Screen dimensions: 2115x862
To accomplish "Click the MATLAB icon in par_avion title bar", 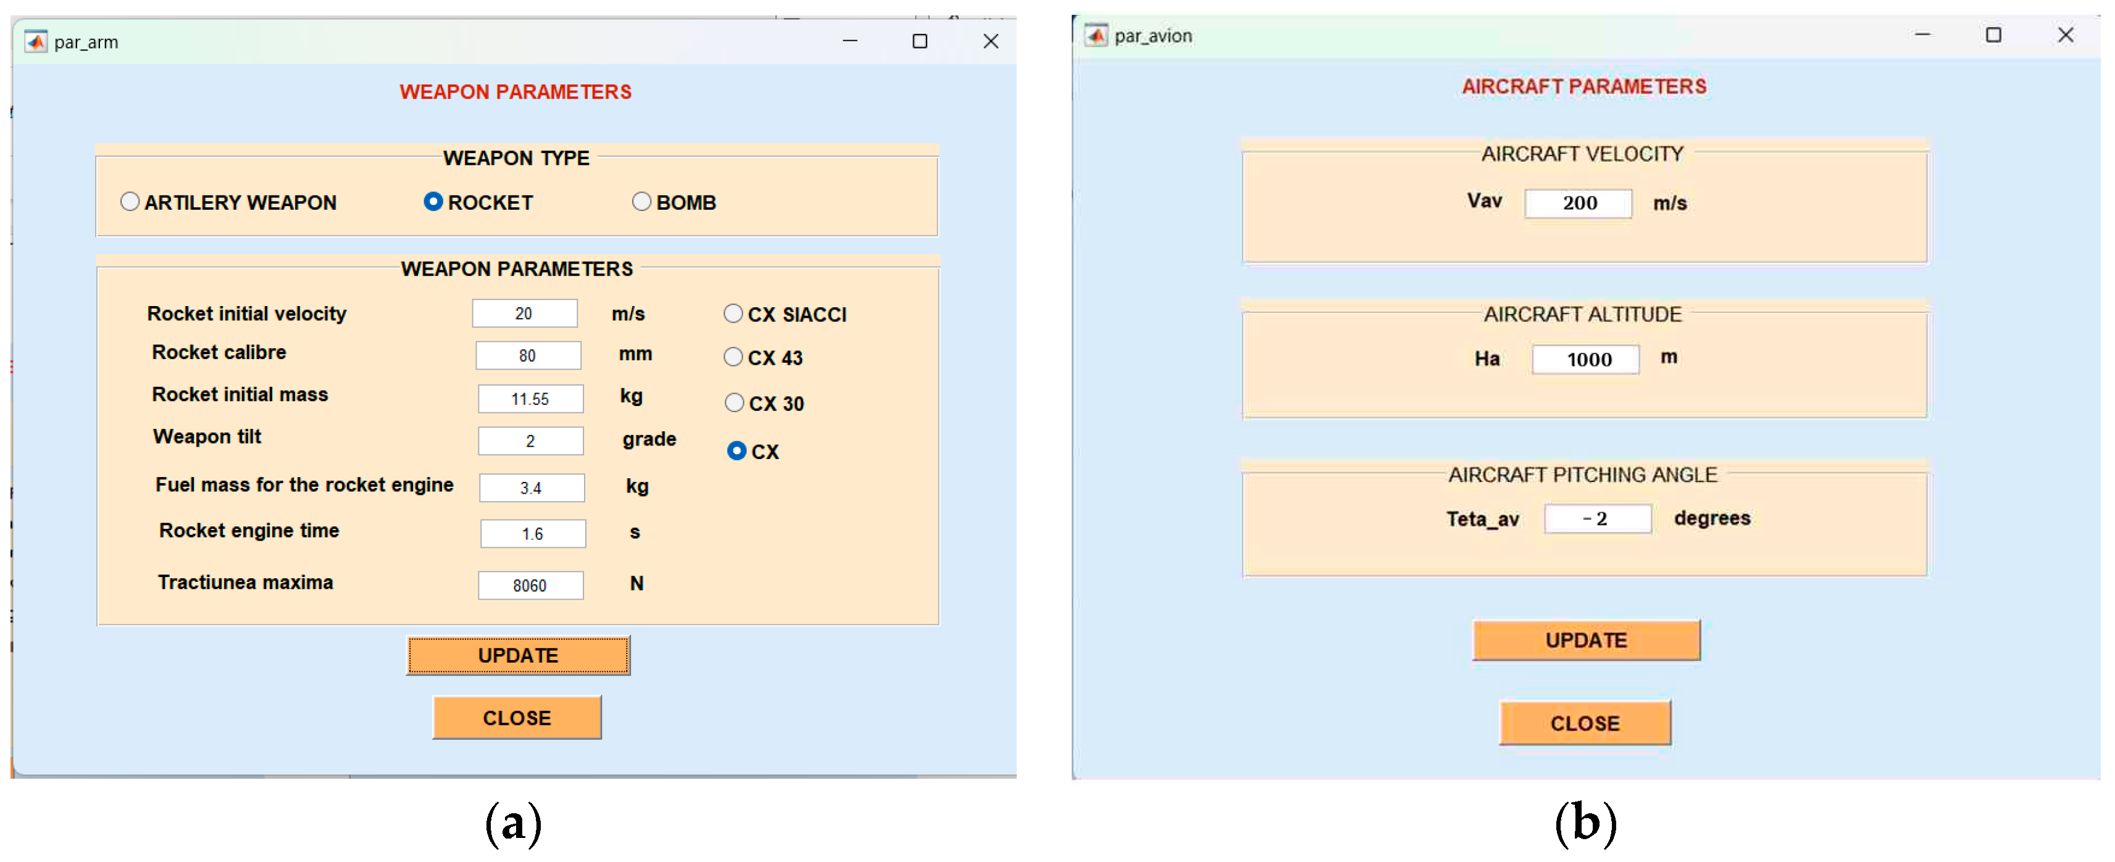I will pyautogui.click(x=1096, y=35).
